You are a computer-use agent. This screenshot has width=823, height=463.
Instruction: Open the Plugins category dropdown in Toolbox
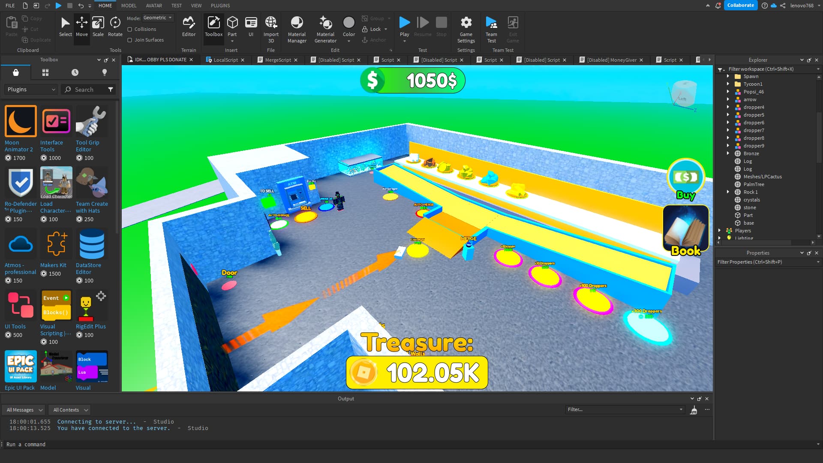tap(31, 89)
